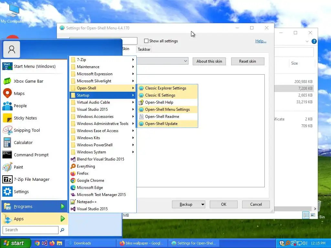Expand Microsoft Silverlight folder
Image resolution: width=331 pixels, height=248 pixels.
coord(103,81)
